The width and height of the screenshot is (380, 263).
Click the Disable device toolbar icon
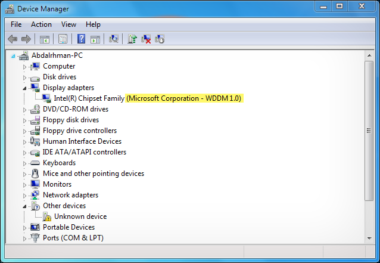tap(160, 39)
